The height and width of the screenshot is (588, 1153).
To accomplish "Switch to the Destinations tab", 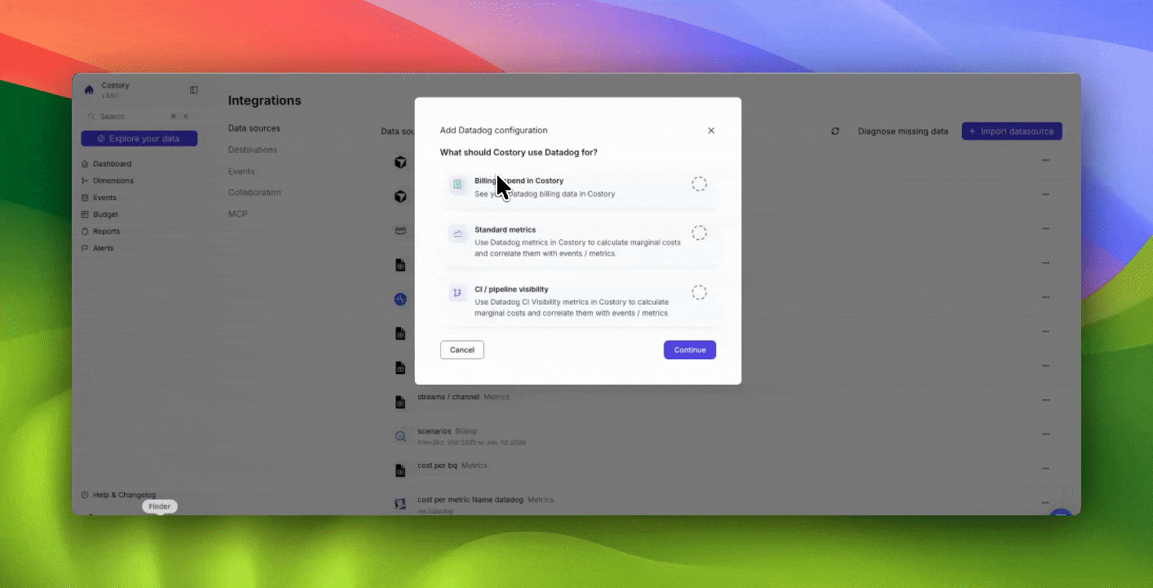I will [252, 149].
